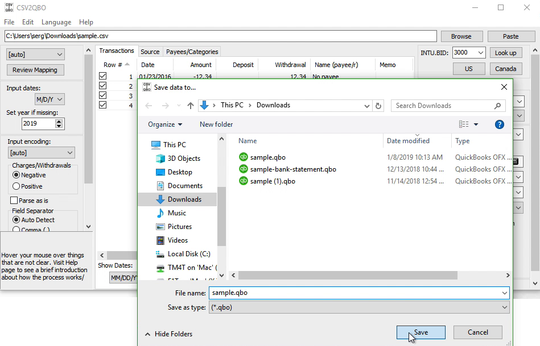This screenshot has height=346, width=540.
Task: Click the Save button
Action: point(421,332)
